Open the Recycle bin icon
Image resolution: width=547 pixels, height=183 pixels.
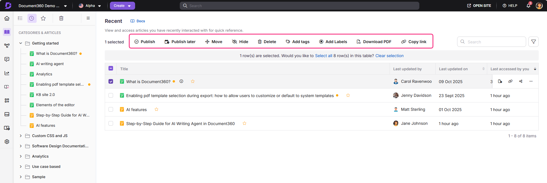61,18
